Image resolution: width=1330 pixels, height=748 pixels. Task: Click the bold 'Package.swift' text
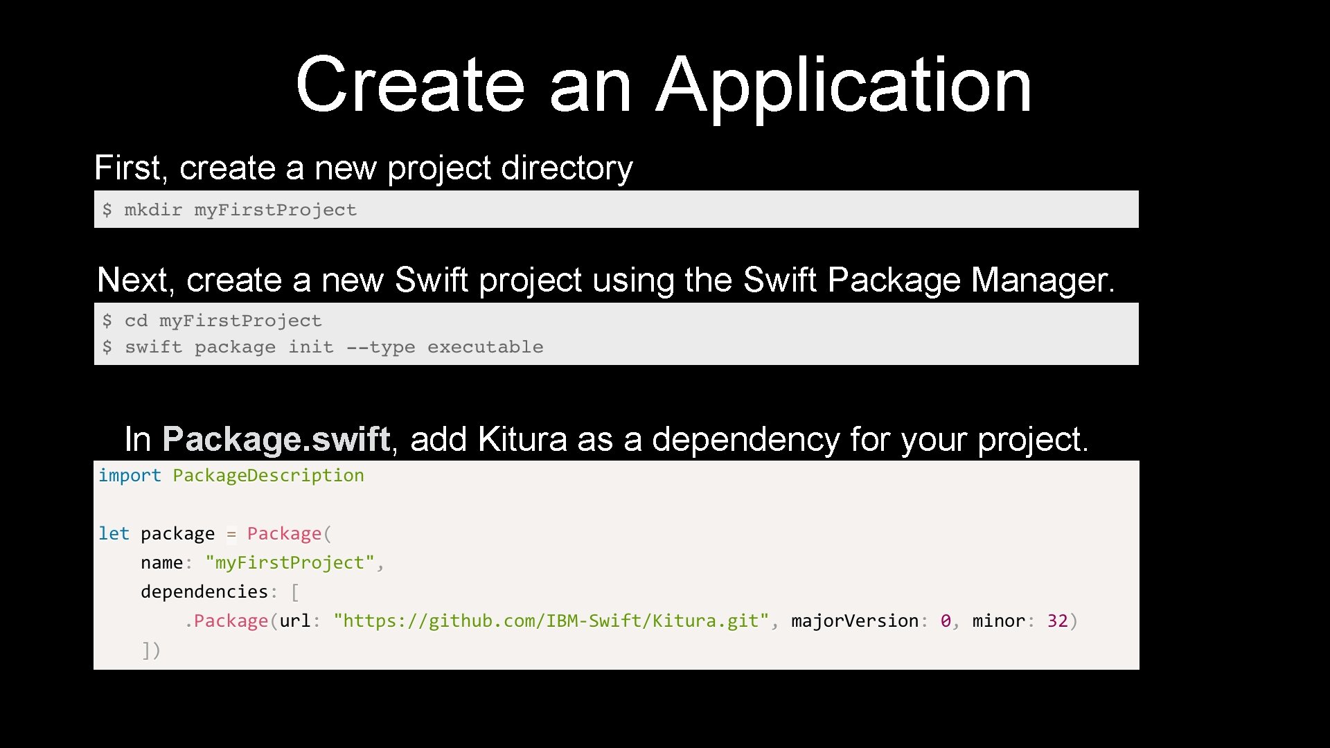coord(276,439)
